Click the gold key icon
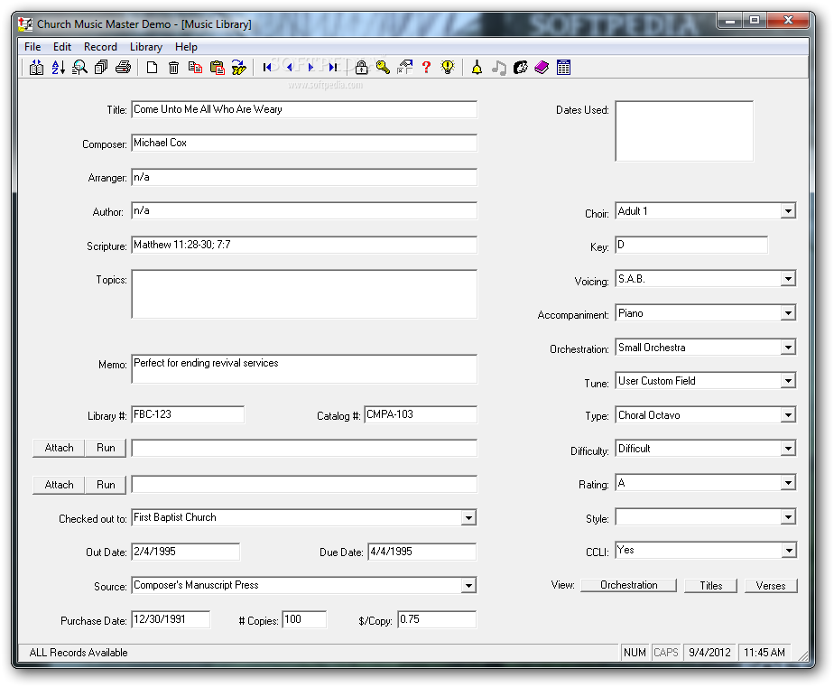Image resolution: width=834 pixels, height=687 pixels. [383, 68]
